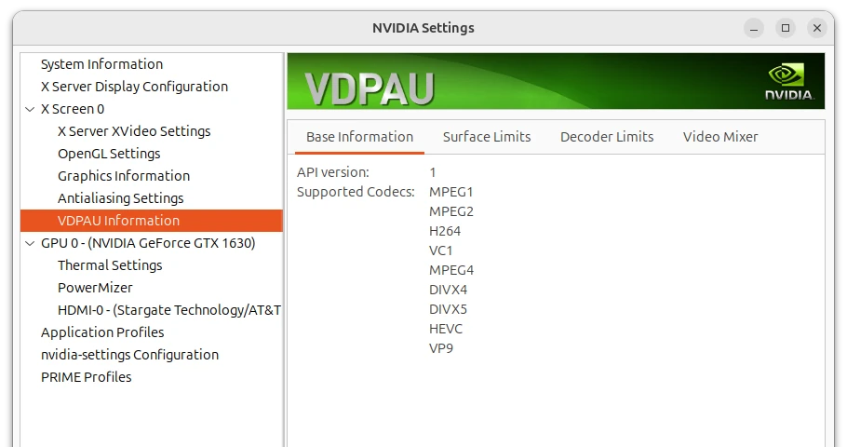Collapse the GPU 0 GeForce GTX 1630 node
The width and height of the screenshot is (847, 447).
tap(30, 243)
